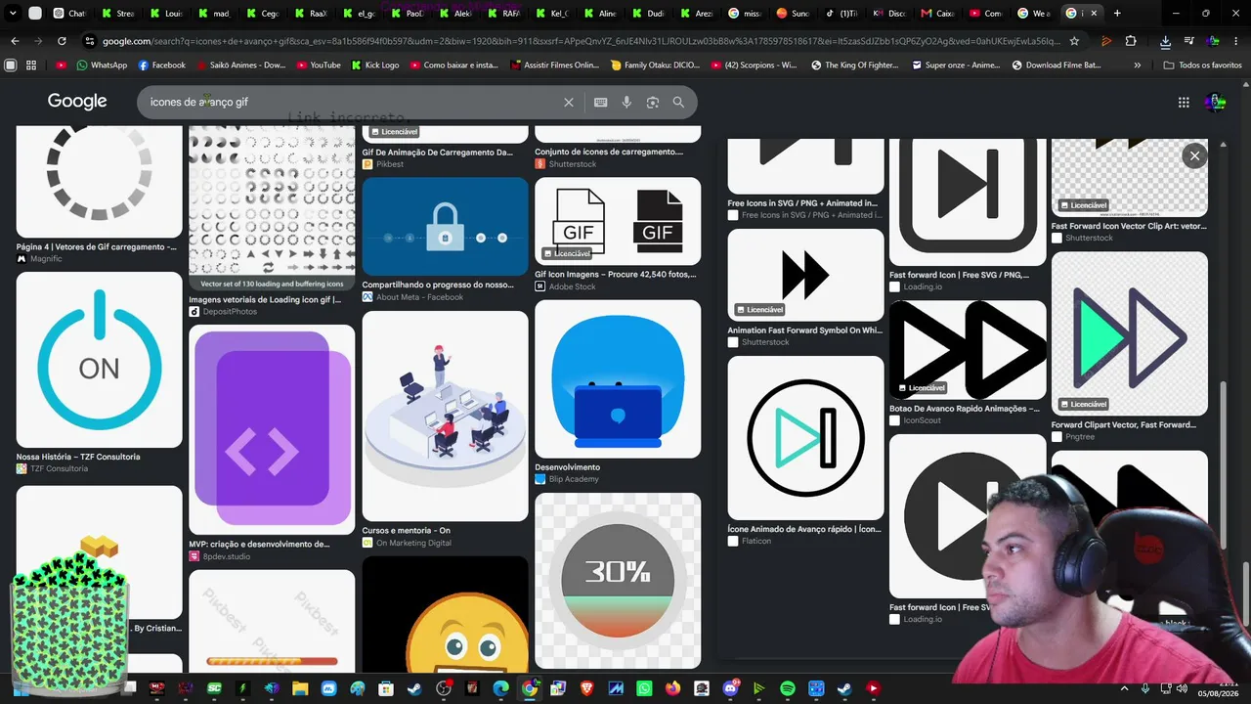Open the Chrome extensions puzzle menu

(1131, 41)
